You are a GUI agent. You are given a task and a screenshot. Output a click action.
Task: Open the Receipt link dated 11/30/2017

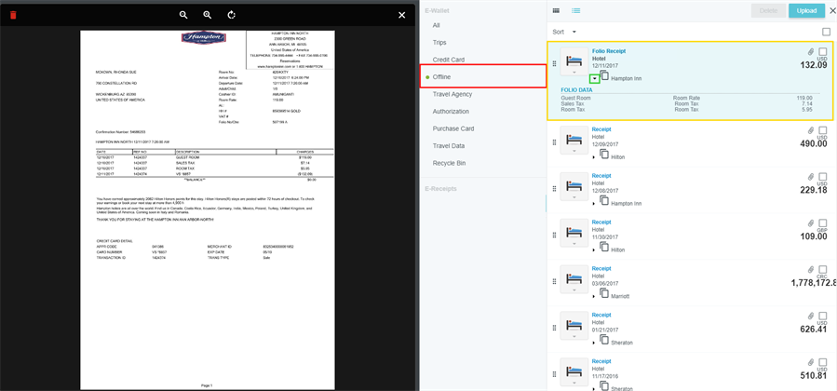pos(601,219)
